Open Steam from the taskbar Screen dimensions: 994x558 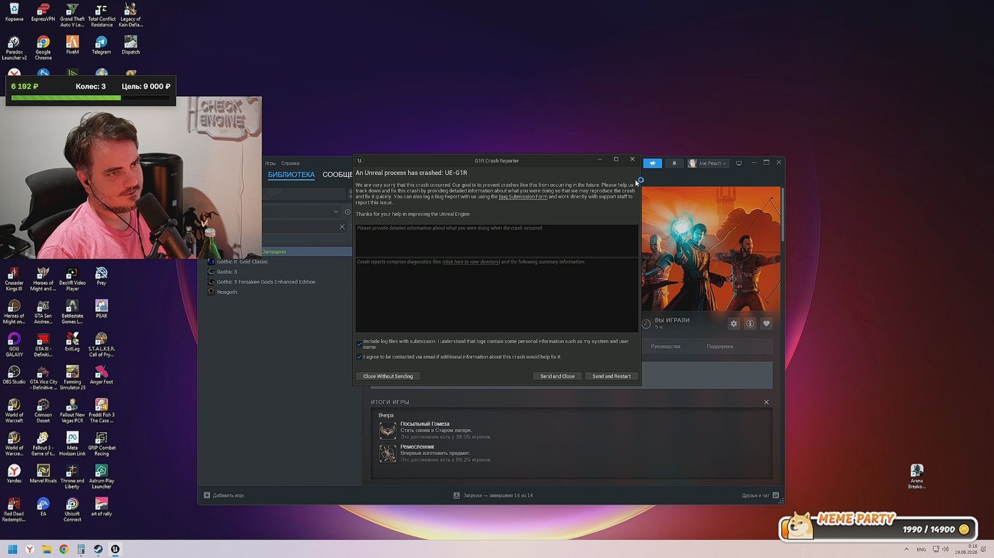[98, 549]
